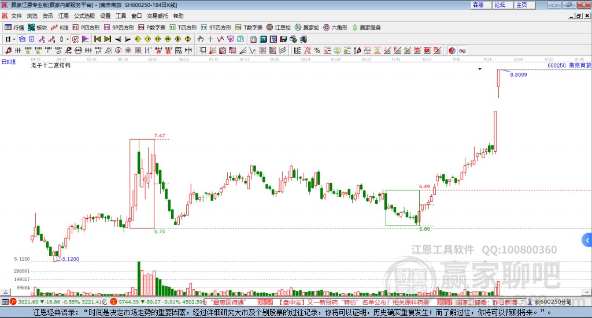Jump to last bar with the skip-end icon
The width and height of the screenshot is (592, 318).
point(108,39)
